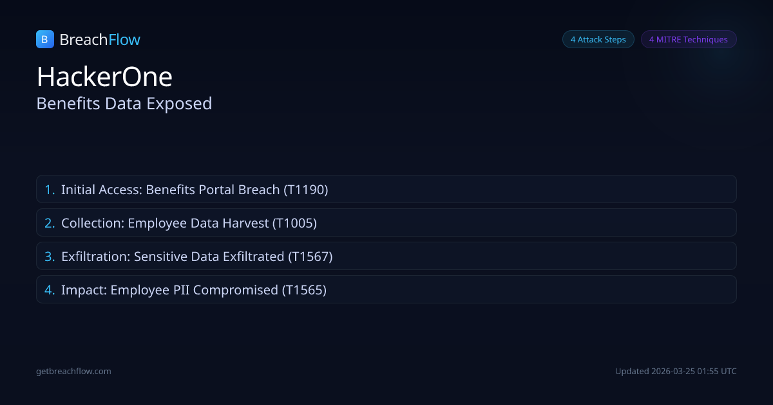Image resolution: width=773 pixels, height=405 pixels.
Task: Select the 4 Attack Steps badge
Action: (x=598, y=39)
